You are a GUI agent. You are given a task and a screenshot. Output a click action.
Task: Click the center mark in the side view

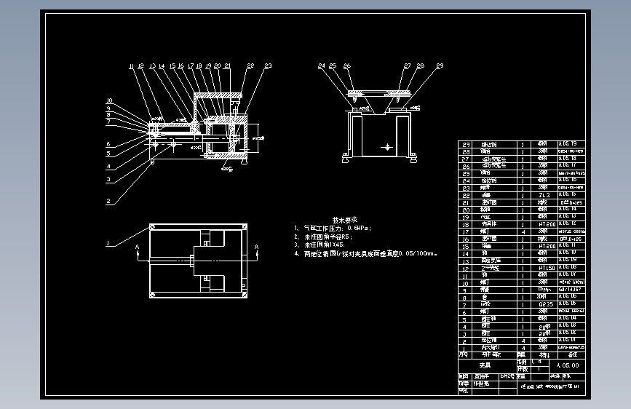[x=386, y=147]
